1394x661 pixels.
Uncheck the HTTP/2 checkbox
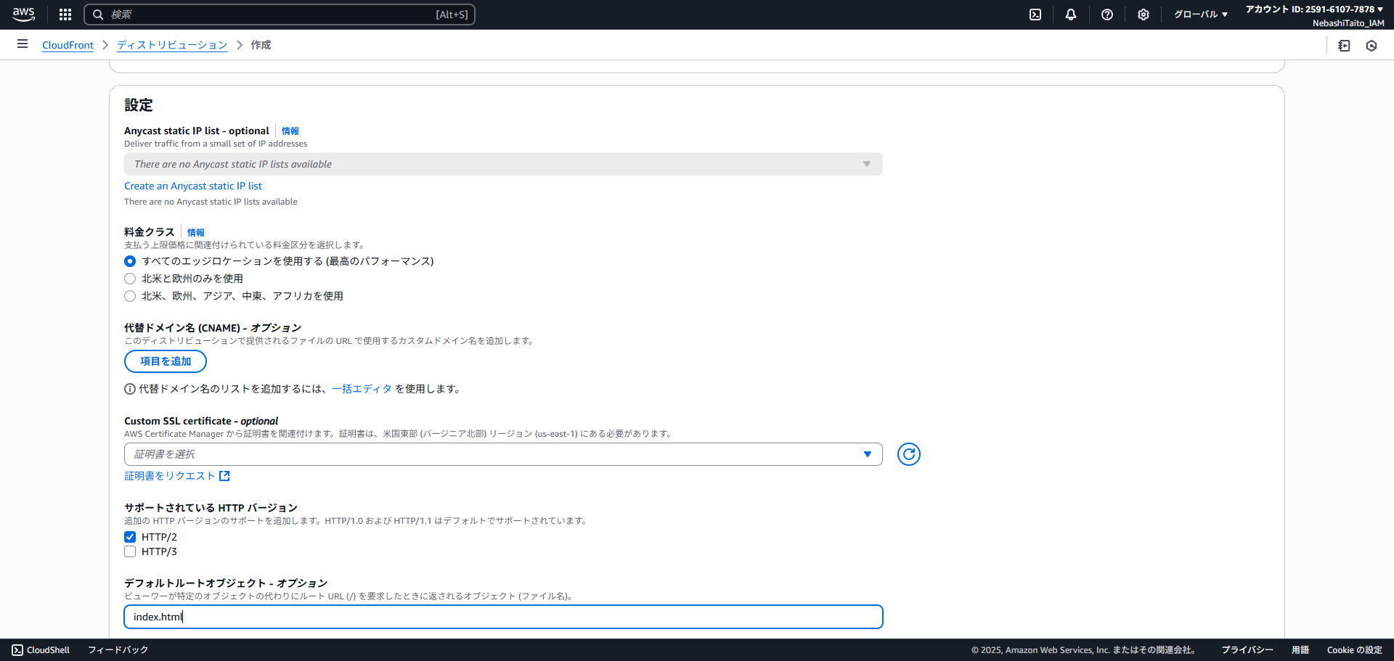tap(130, 537)
